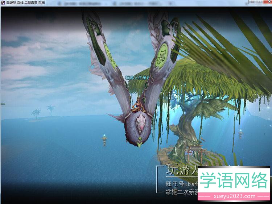Close the game window
Viewport: 272px width, 204px height.
[x=268, y=1]
